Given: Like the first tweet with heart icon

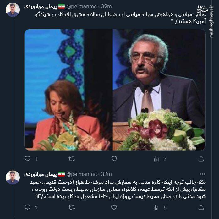Looking at the screenshot, I should click(114, 159).
